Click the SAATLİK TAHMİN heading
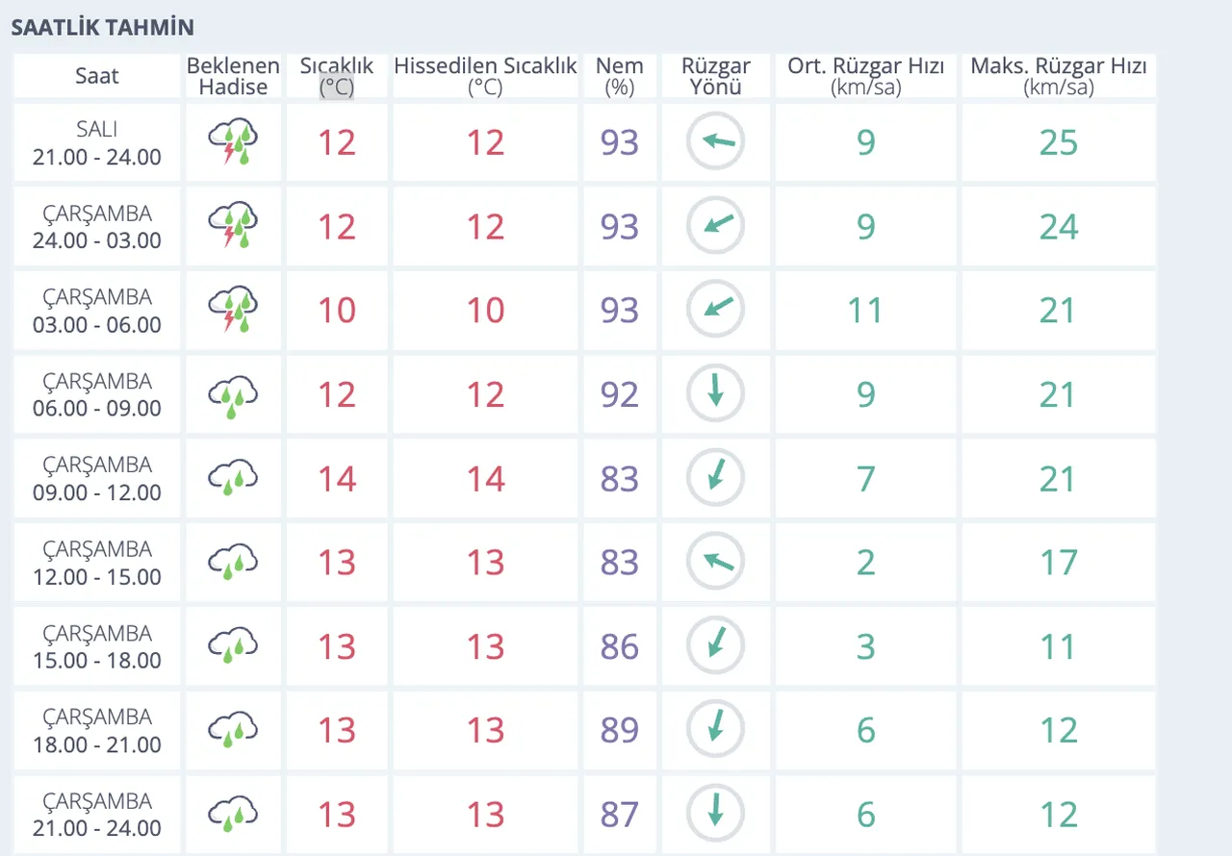The height and width of the screenshot is (856, 1232). click(102, 27)
